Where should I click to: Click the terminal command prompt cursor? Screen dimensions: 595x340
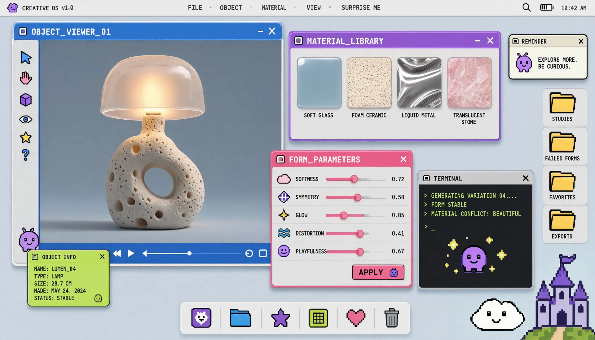pyautogui.click(x=433, y=229)
